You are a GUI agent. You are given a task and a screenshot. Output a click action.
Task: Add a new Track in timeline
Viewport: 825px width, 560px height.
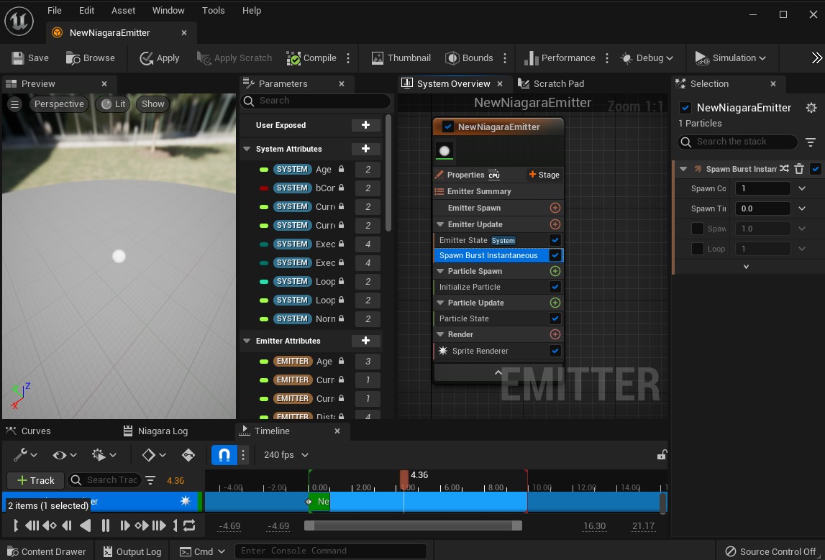click(35, 481)
